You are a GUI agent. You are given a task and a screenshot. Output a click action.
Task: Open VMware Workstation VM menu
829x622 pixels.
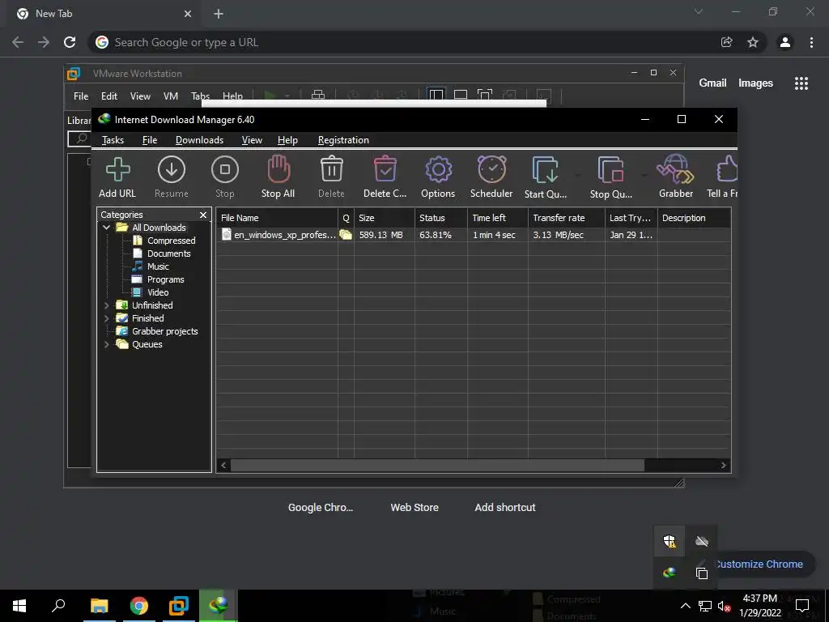click(x=170, y=96)
